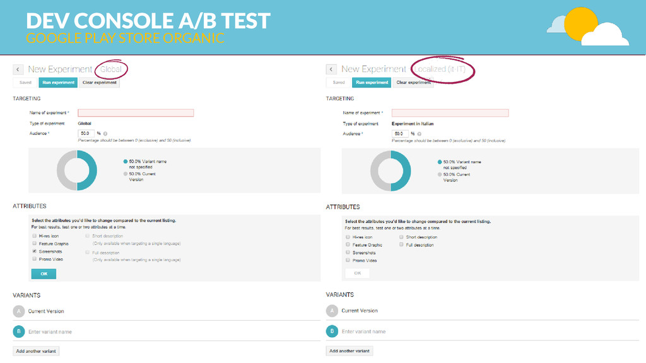Click the back arrow in the Global experiment panel
646x363 pixels.
point(18,69)
